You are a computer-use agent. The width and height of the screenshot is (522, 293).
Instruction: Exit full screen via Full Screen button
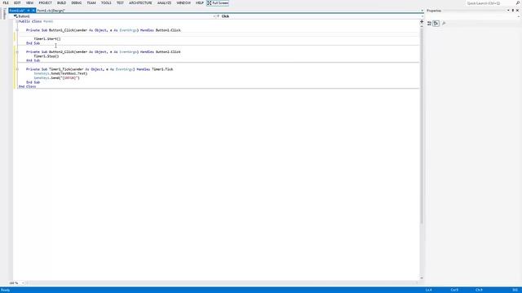click(218, 3)
